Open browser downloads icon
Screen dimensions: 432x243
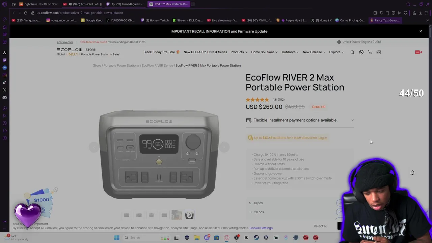pos(420,13)
